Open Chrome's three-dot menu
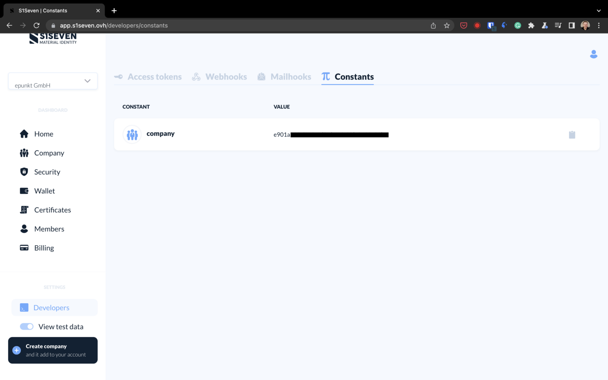 tap(599, 26)
